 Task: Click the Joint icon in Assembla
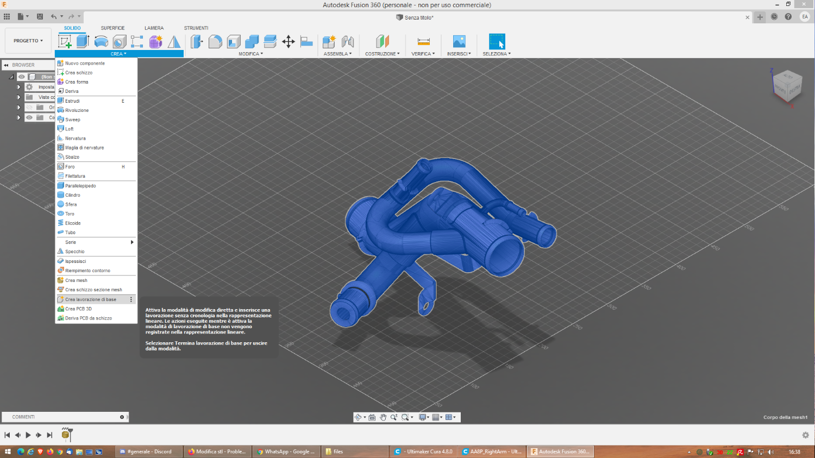click(348, 41)
